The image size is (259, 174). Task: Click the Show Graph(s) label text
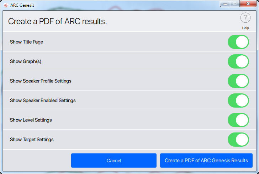26,61
